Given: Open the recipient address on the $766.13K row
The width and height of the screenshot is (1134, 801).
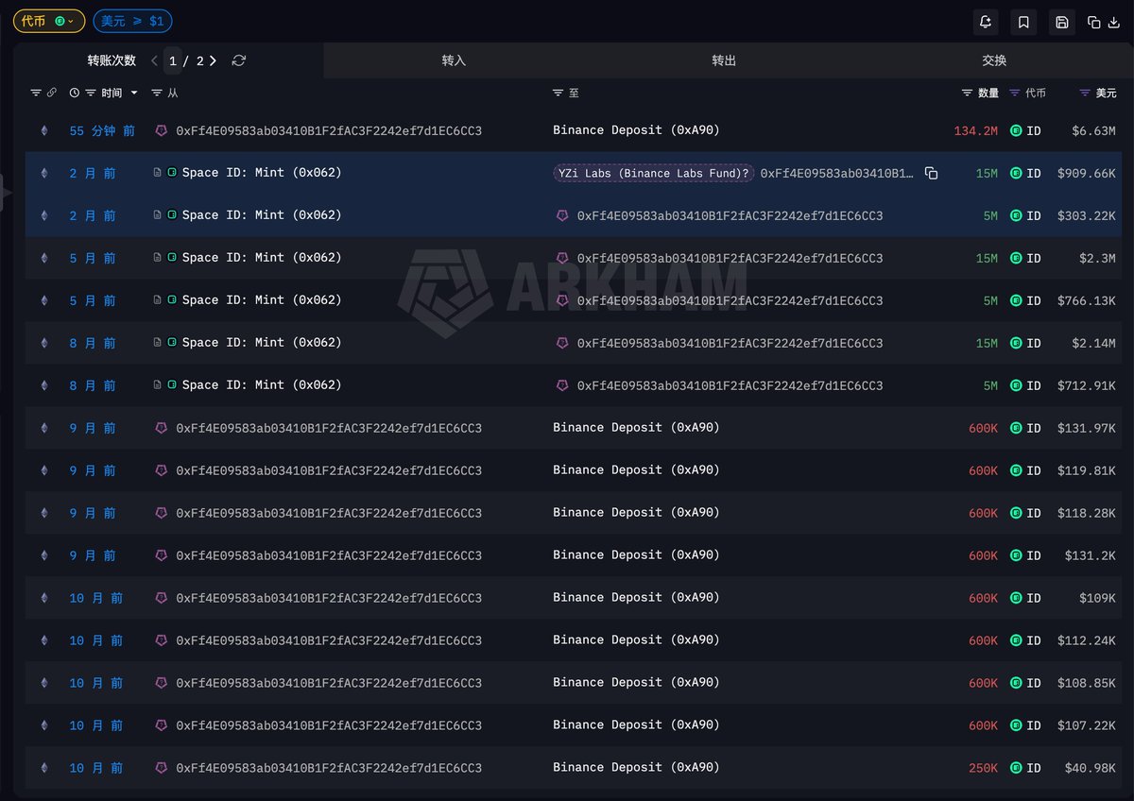Looking at the screenshot, I should [x=730, y=300].
